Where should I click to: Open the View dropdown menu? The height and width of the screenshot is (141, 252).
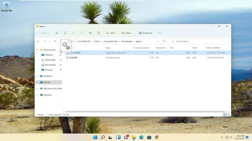click(127, 33)
